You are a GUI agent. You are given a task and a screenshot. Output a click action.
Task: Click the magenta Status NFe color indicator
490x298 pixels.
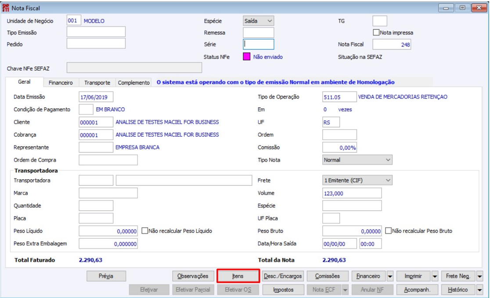point(247,57)
